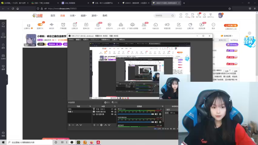This screenshot has height=145, width=258.
Task: Toggle lock on video capture device source
Action: coord(115,111)
